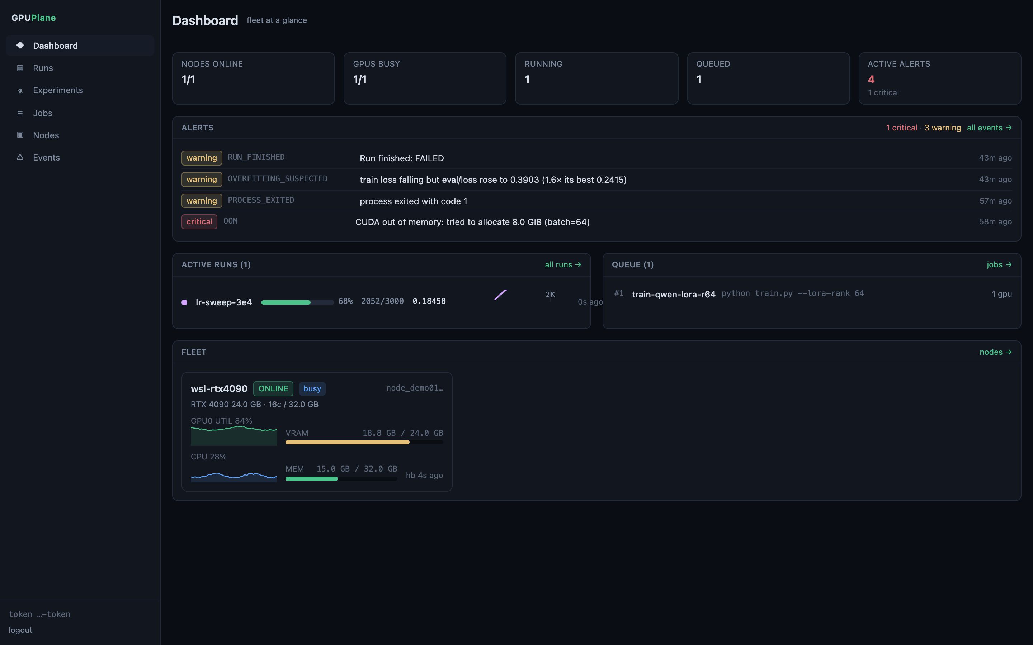Click the VRAM usage bar
The width and height of the screenshot is (1033, 645).
[x=364, y=443]
